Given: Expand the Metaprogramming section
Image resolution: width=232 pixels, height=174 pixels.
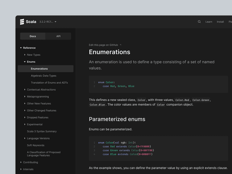Looking at the screenshot, I should click(25, 96).
